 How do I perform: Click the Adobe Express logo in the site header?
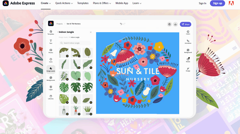[19, 3]
